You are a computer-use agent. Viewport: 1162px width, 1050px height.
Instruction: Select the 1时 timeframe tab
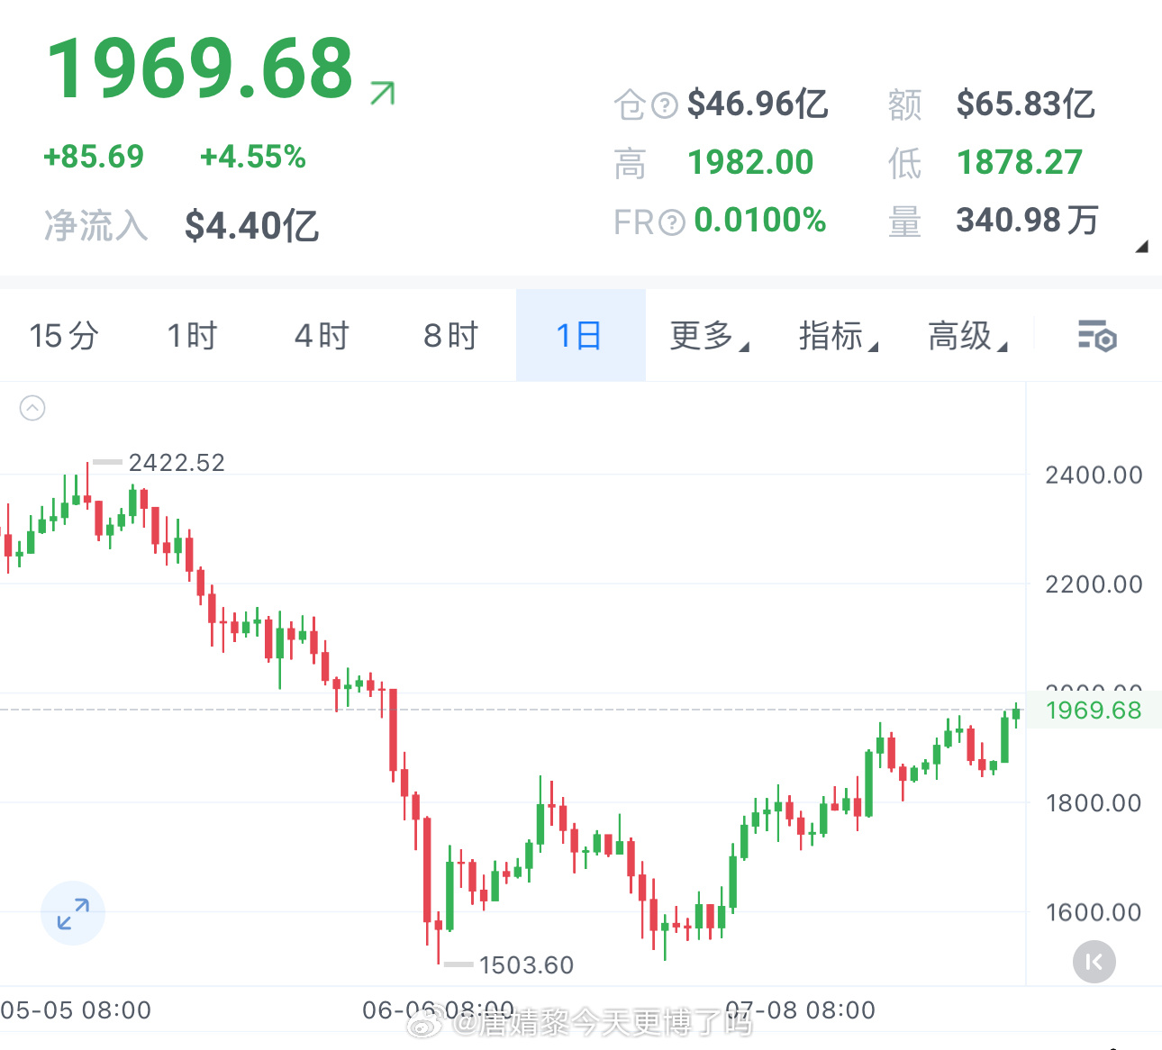point(193,336)
